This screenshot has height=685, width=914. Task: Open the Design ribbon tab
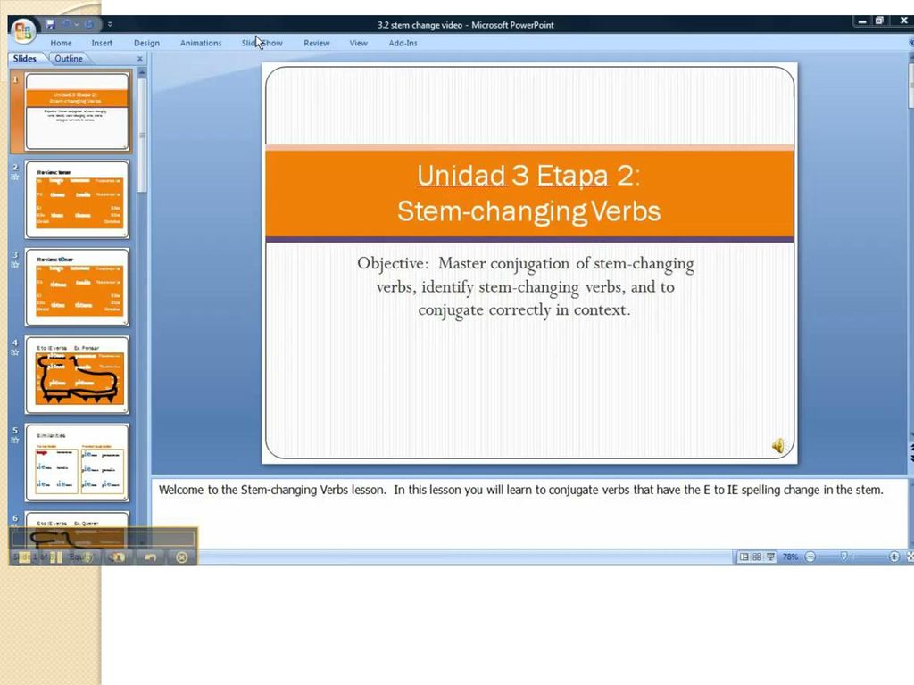point(146,43)
